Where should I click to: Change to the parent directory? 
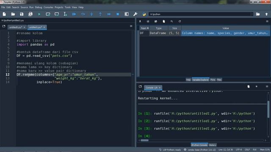pos(266,14)
